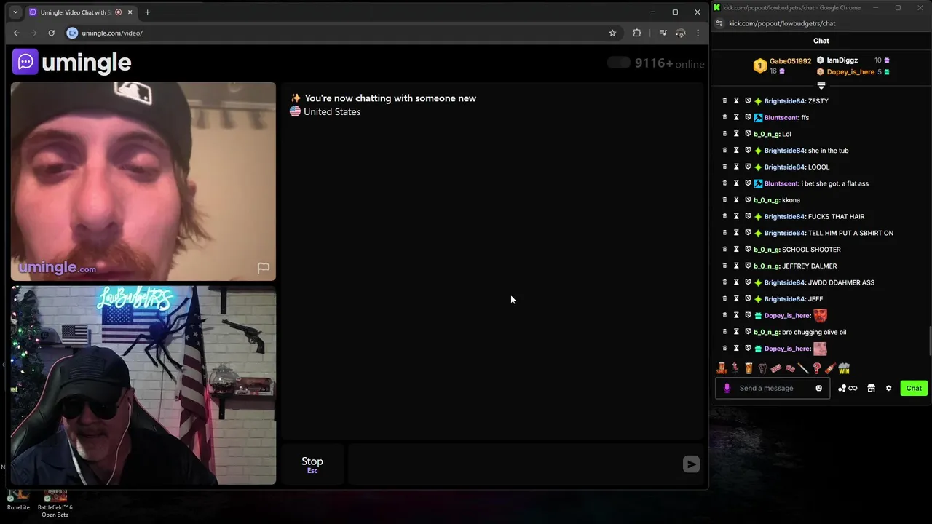This screenshot has width=932, height=524.
Task: Open Chrome profile avatar
Action: 680,33
